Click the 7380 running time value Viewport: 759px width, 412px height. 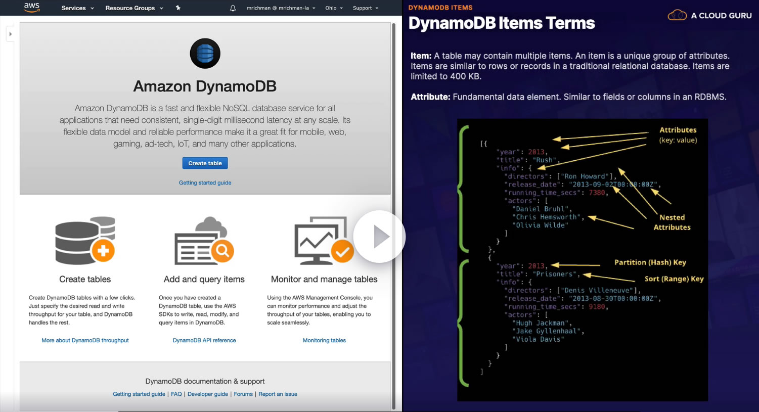pos(597,193)
